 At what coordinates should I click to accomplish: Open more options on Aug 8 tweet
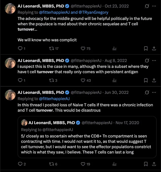point(154,60)
